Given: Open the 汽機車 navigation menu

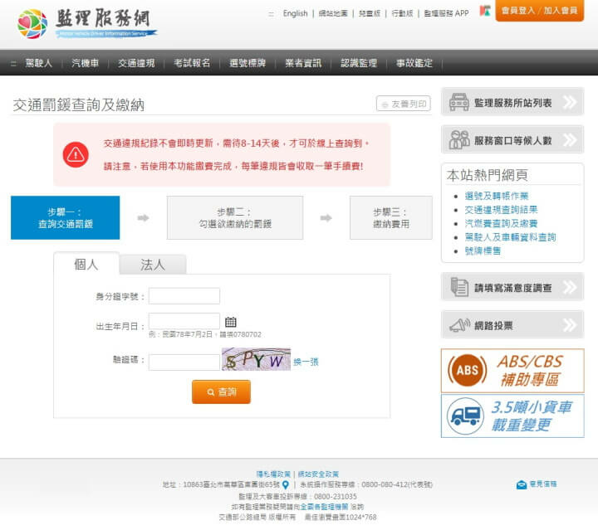Looking at the screenshot, I should (85, 63).
